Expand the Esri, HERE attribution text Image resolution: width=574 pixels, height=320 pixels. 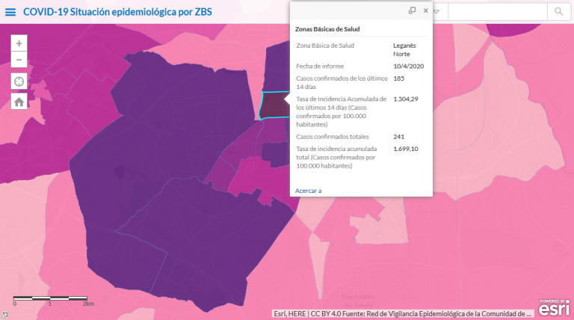(403, 314)
